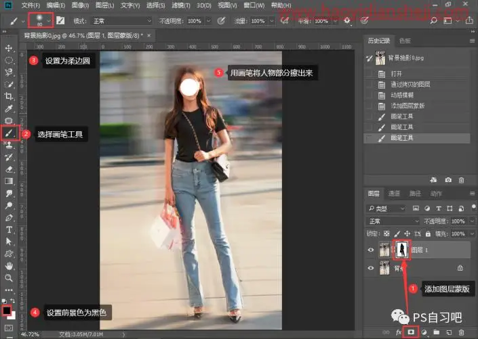
Task: Click the search magnifier in options bar
Action: pos(433,21)
